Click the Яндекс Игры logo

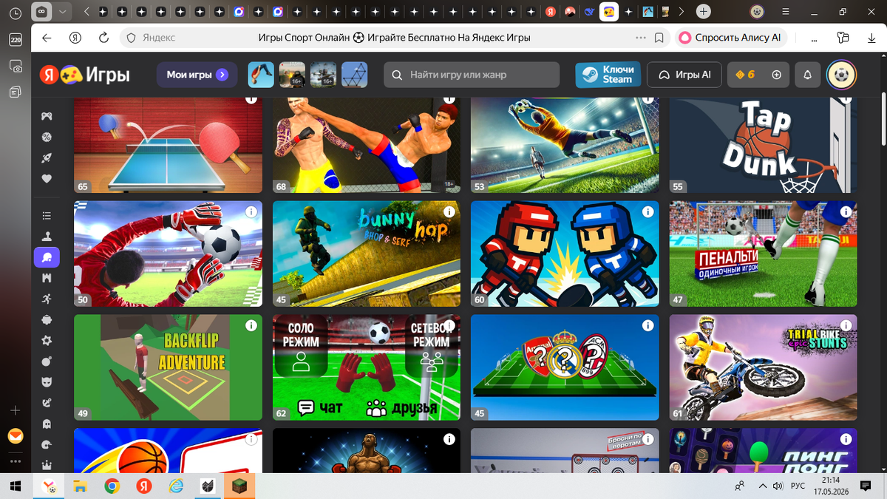(x=84, y=75)
